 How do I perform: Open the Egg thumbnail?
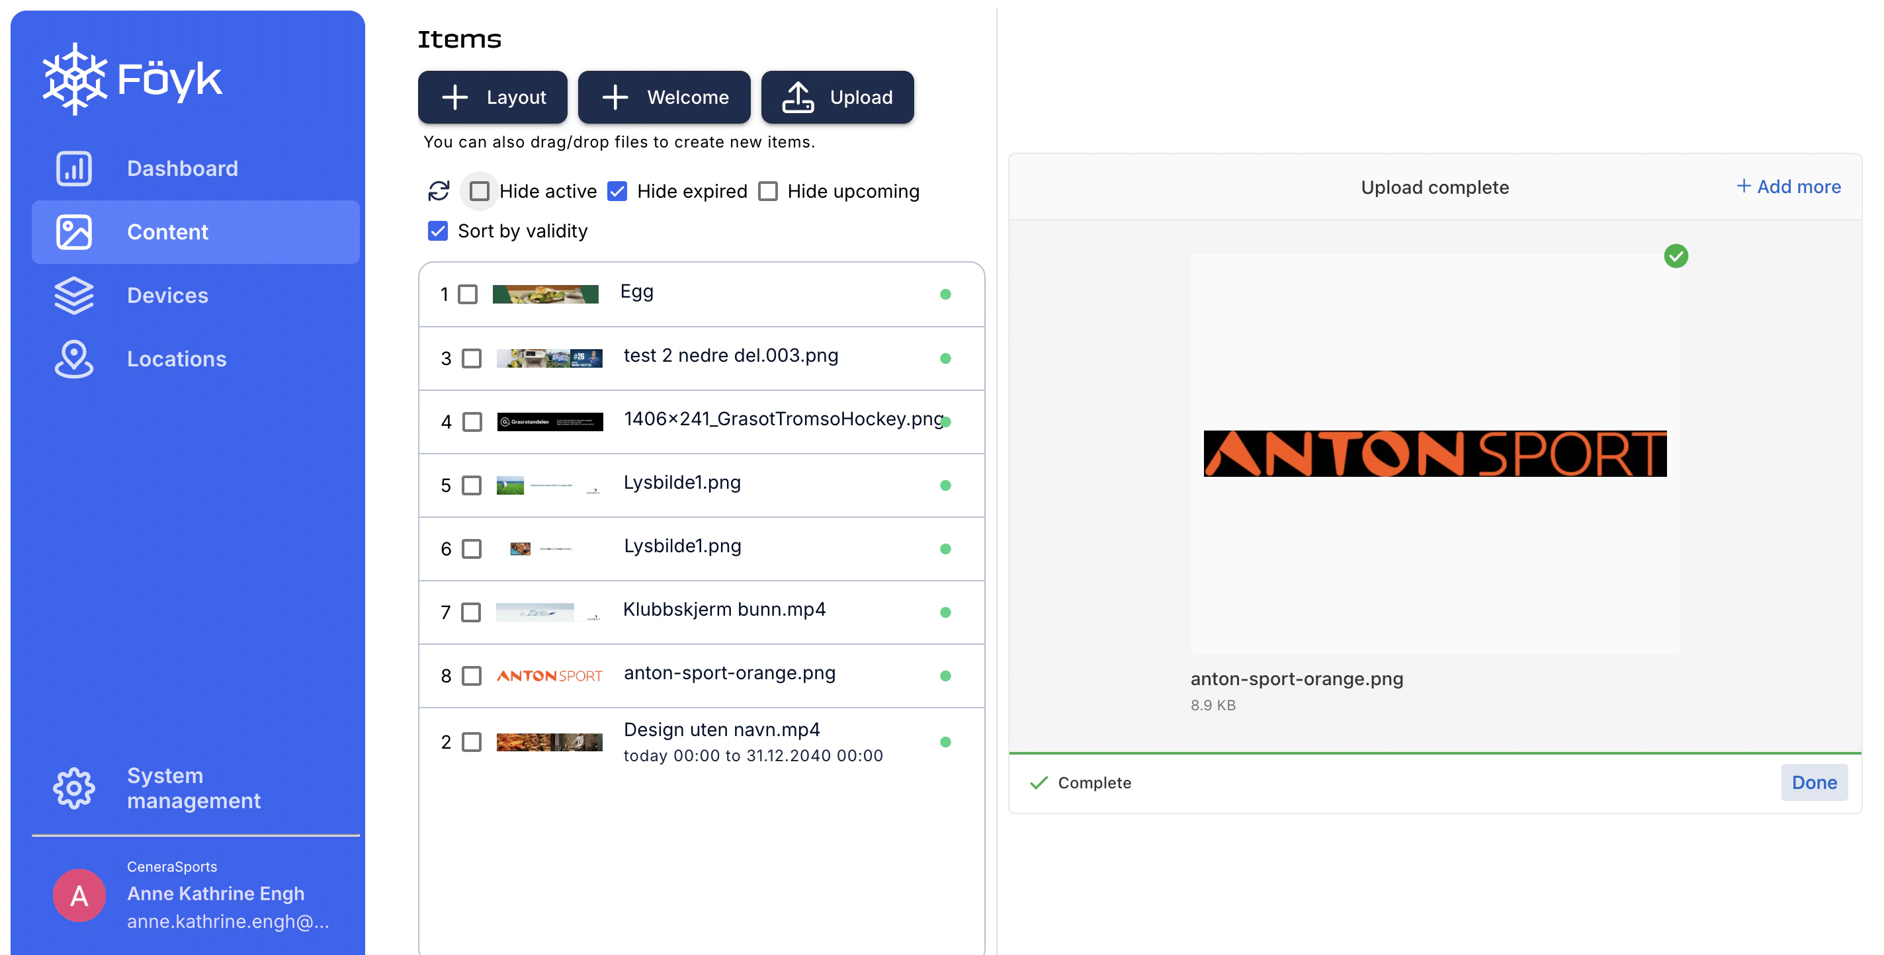[x=546, y=294]
